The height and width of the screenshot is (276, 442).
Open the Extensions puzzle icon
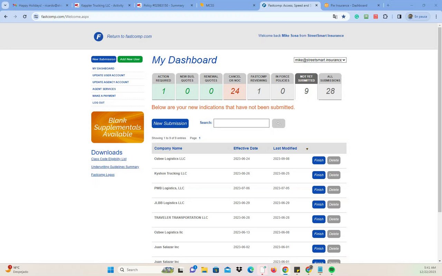tap(385, 17)
